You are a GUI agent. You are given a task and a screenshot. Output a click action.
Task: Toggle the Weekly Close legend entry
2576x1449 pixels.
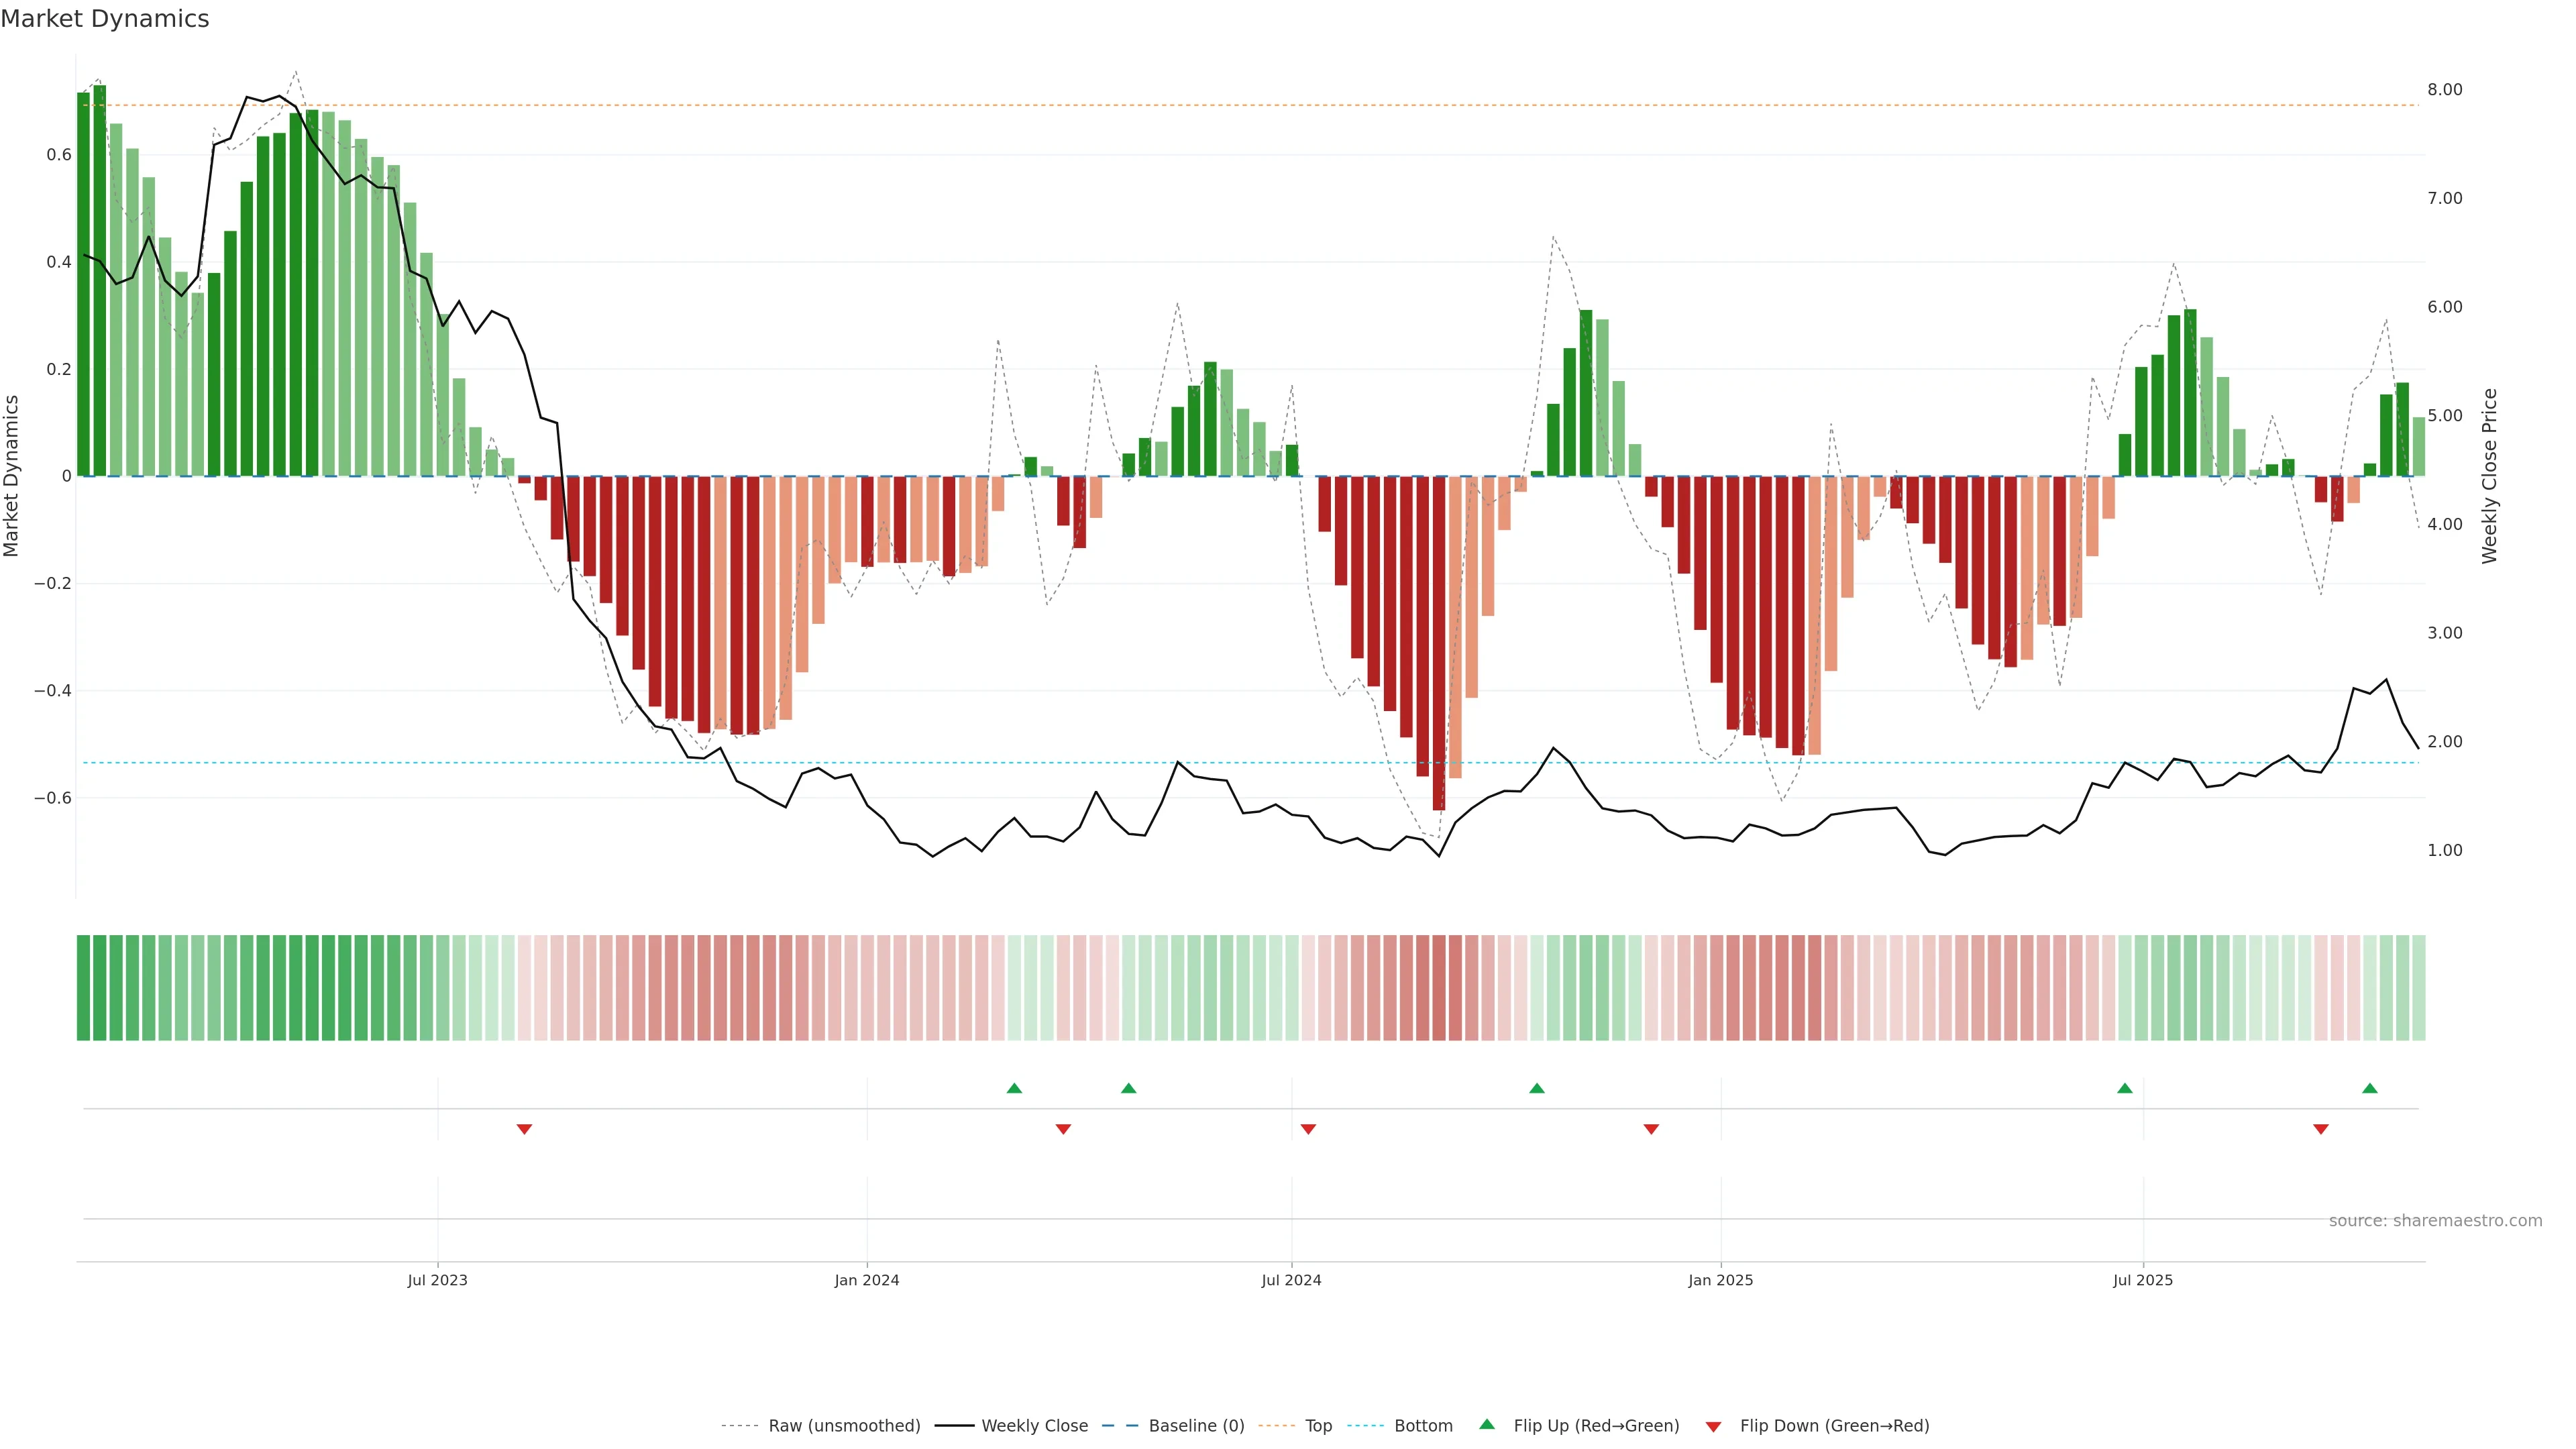pyautogui.click(x=1034, y=1426)
